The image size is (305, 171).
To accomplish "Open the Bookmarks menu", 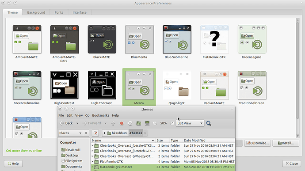I will [101, 115].
